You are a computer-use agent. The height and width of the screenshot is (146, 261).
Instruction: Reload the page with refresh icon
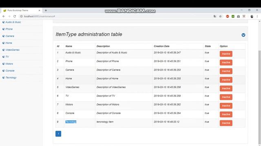15,16
